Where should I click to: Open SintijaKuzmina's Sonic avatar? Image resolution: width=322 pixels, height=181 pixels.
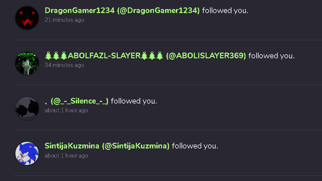tap(27, 153)
